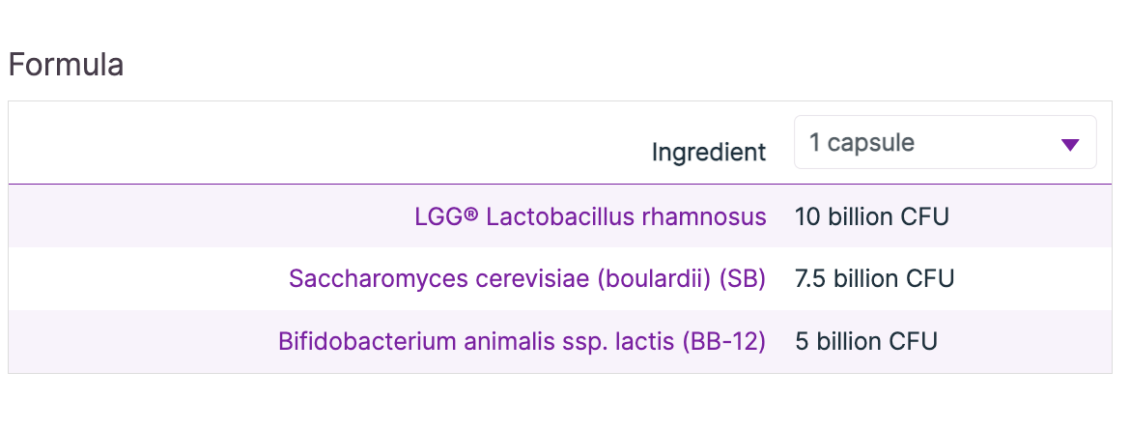Image resolution: width=1130 pixels, height=429 pixels.
Task: Click the ® symbol after LGG
Action: pyautogui.click(x=471, y=216)
